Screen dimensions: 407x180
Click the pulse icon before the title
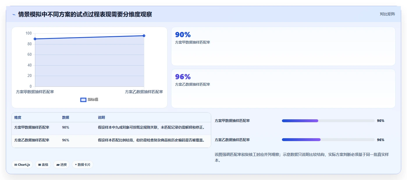point(14,15)
